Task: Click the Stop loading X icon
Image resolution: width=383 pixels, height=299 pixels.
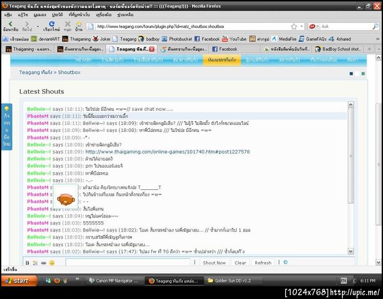Action: (x=68, y=24)
